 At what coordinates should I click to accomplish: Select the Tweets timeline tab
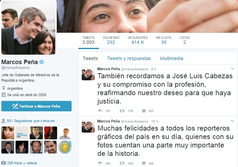[90, 58]
